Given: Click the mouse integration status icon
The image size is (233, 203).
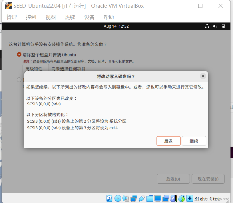Looking at the screenshot, I should (x=182, y=198).
